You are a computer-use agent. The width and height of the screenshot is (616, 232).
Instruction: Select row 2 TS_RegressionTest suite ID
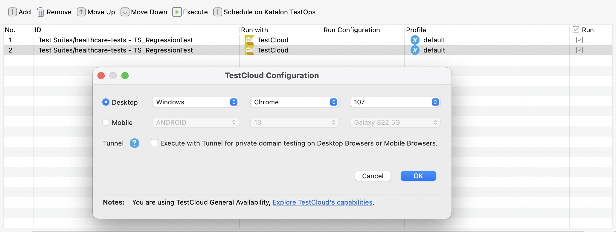coord(115,50)
